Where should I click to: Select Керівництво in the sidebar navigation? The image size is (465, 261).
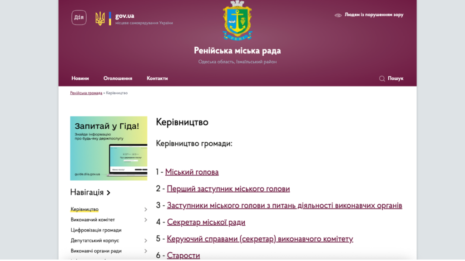point(84,209)
